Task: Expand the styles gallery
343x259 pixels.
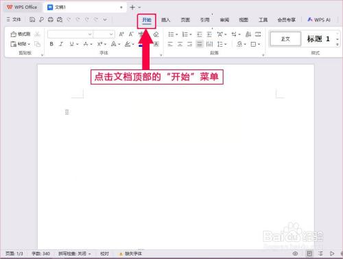Action: click(x=338, y=45)
